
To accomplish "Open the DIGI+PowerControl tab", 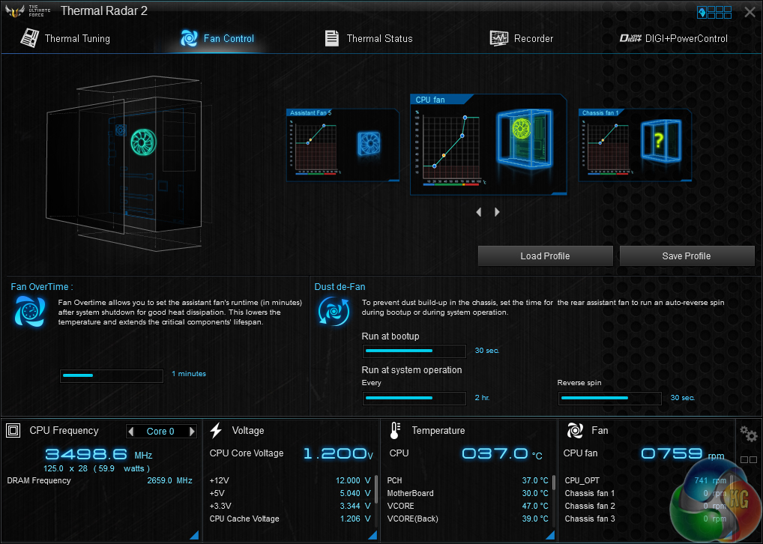I will tap(674, 38).
